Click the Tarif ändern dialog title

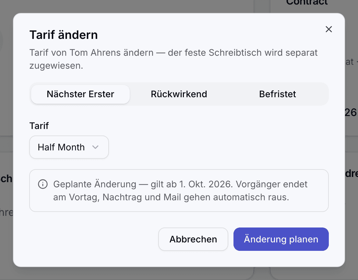[64, 35]
